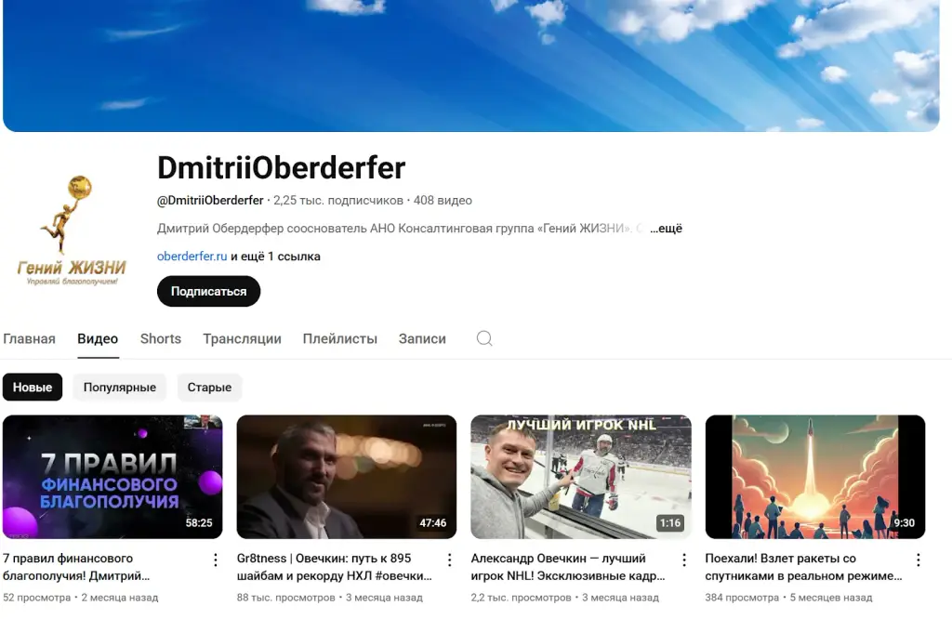Open video title 7 правил финансового благополучия
Viewport: 952px width, 619px height.
pos(76,567)
